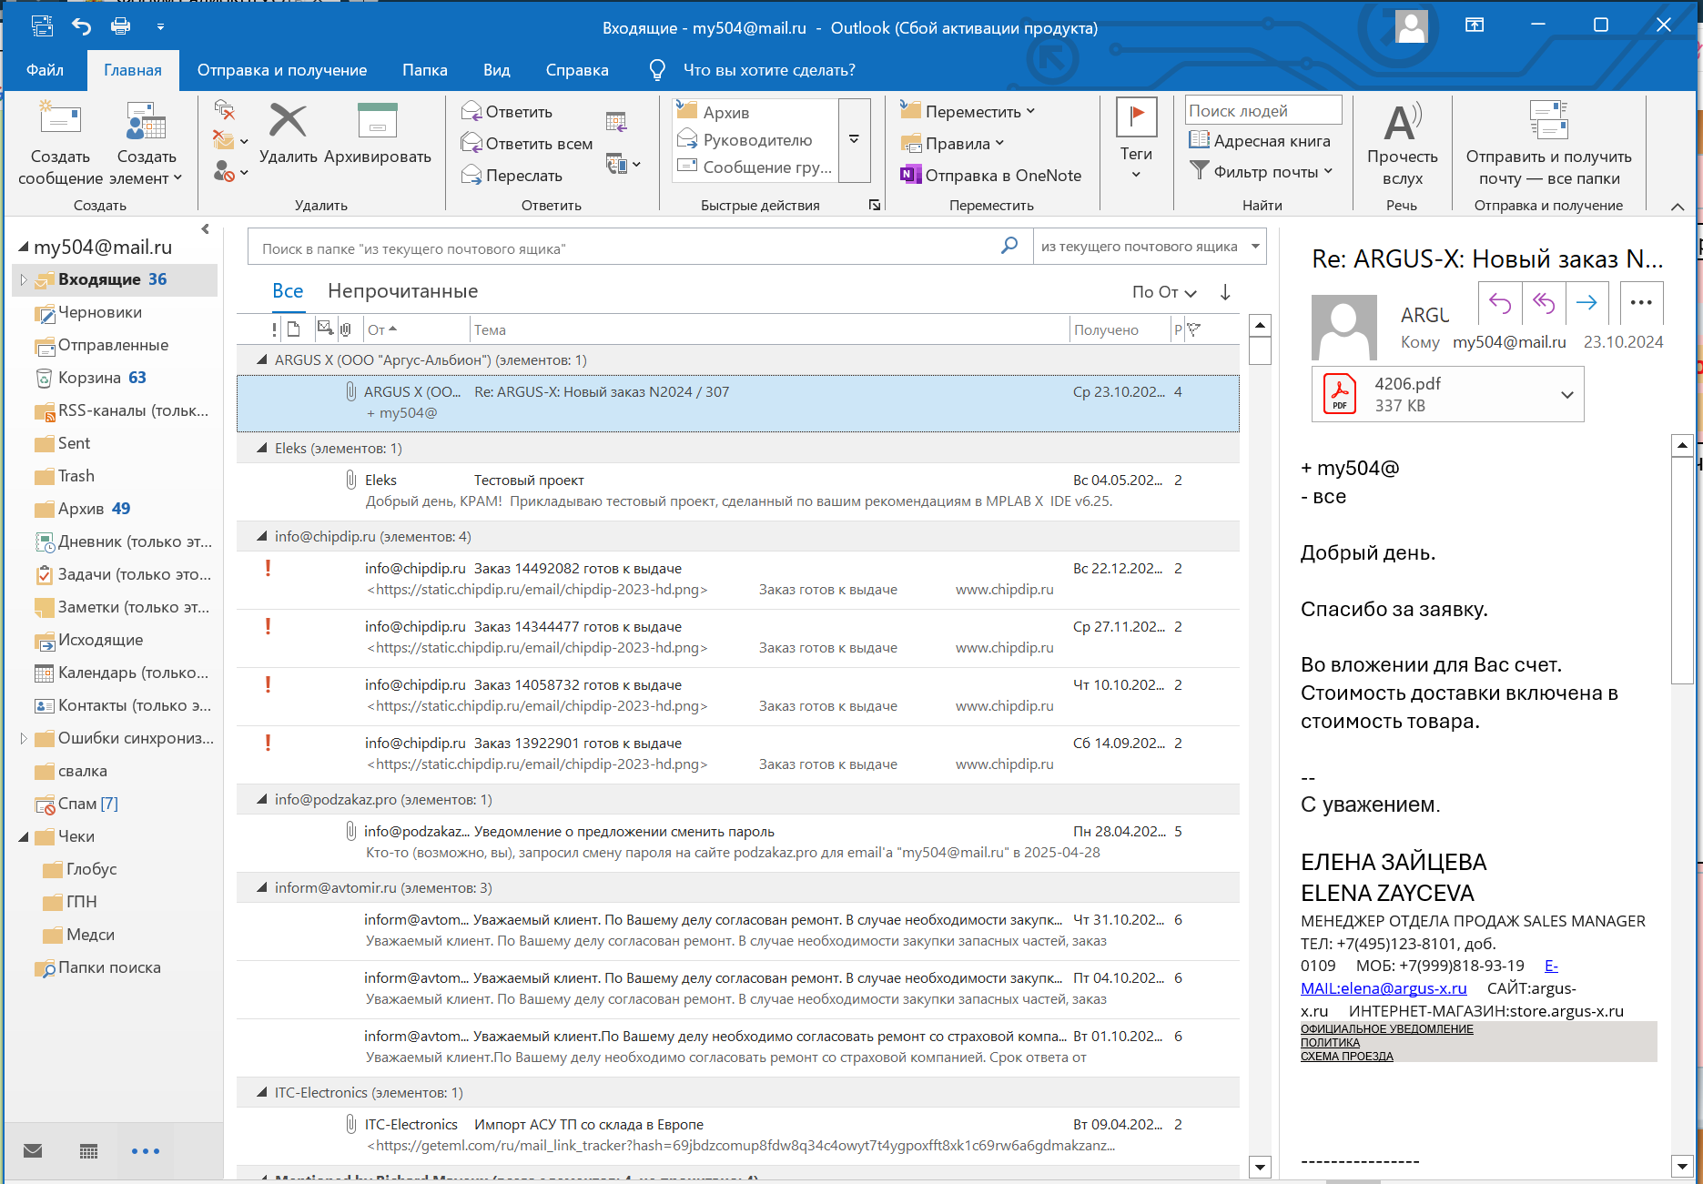Click the Поиск людей field
1703x1184 pixels.
pyautogui.click(x=1263, y=110)
